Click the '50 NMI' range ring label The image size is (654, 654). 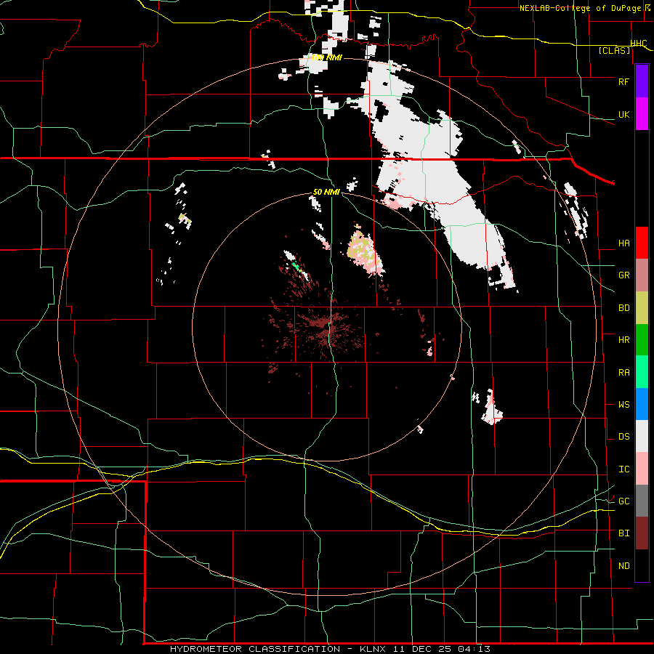326,192
